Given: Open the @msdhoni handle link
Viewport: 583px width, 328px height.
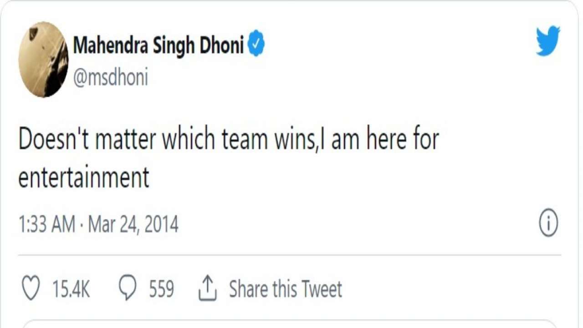Looking at the screenshot, I should coord(110,78).
